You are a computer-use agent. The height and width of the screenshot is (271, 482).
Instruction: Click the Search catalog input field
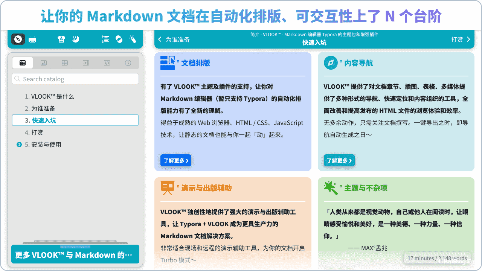pos(75,79)
